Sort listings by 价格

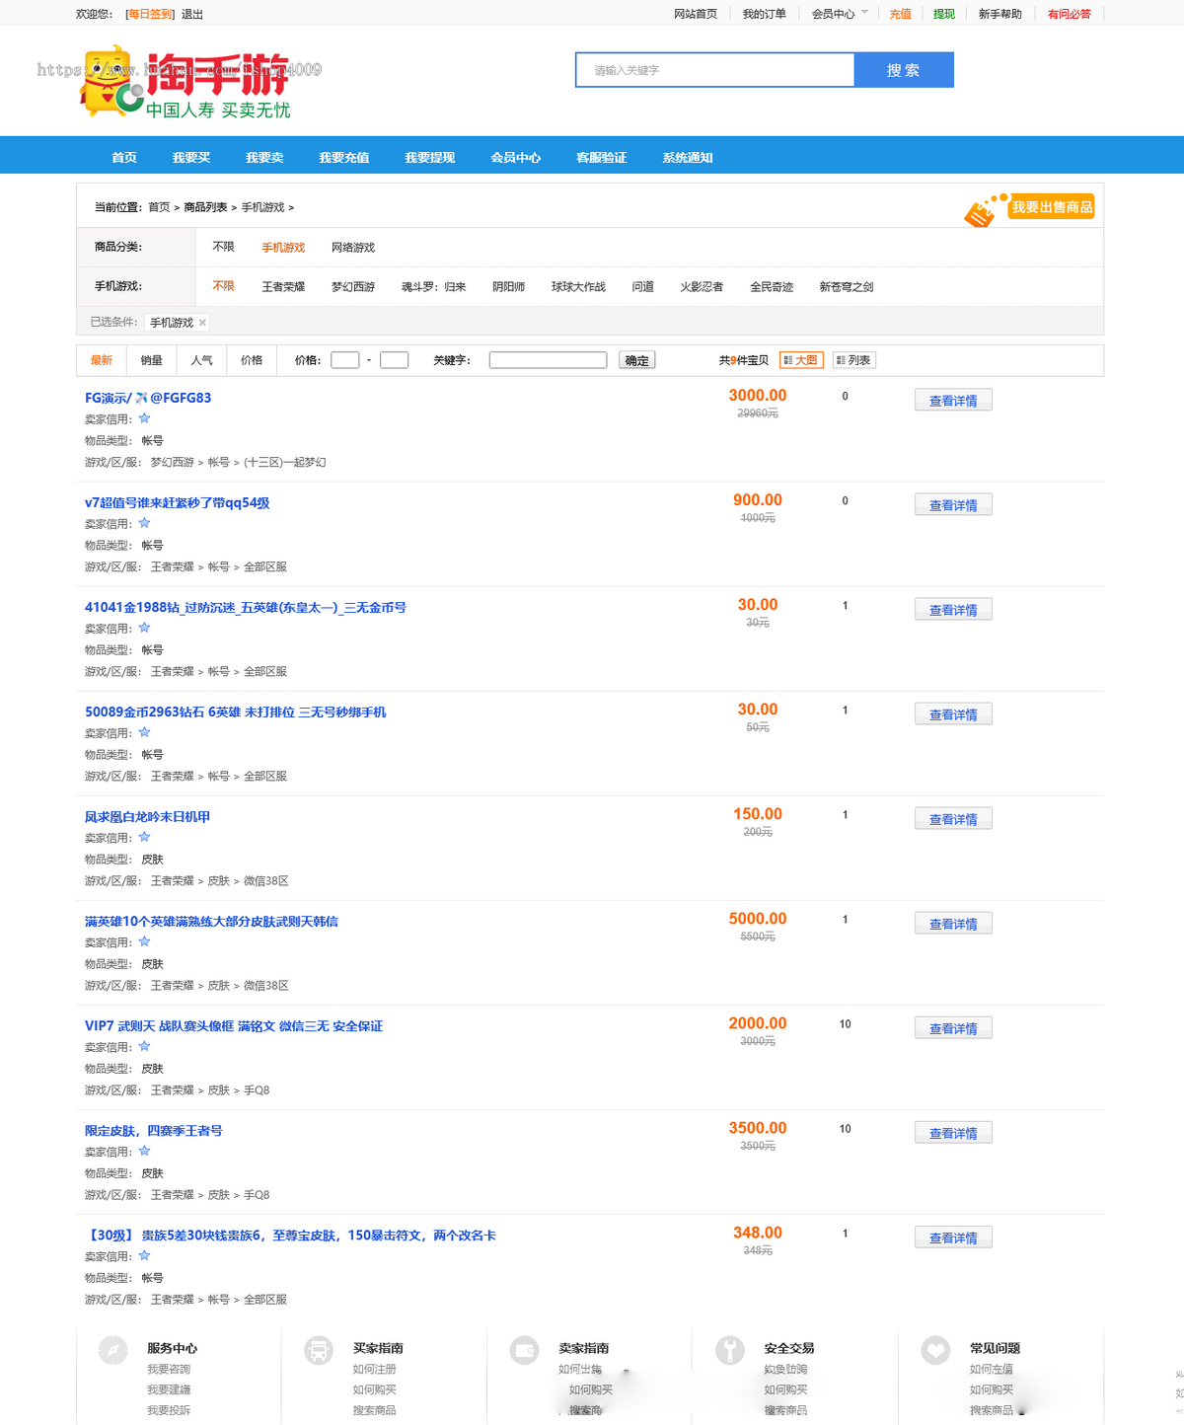[x=252, y=360]
